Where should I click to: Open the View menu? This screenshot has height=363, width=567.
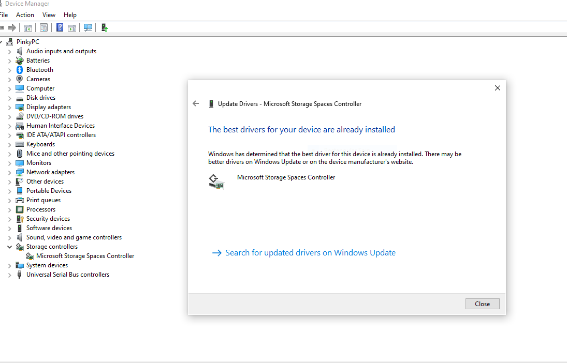49,15
